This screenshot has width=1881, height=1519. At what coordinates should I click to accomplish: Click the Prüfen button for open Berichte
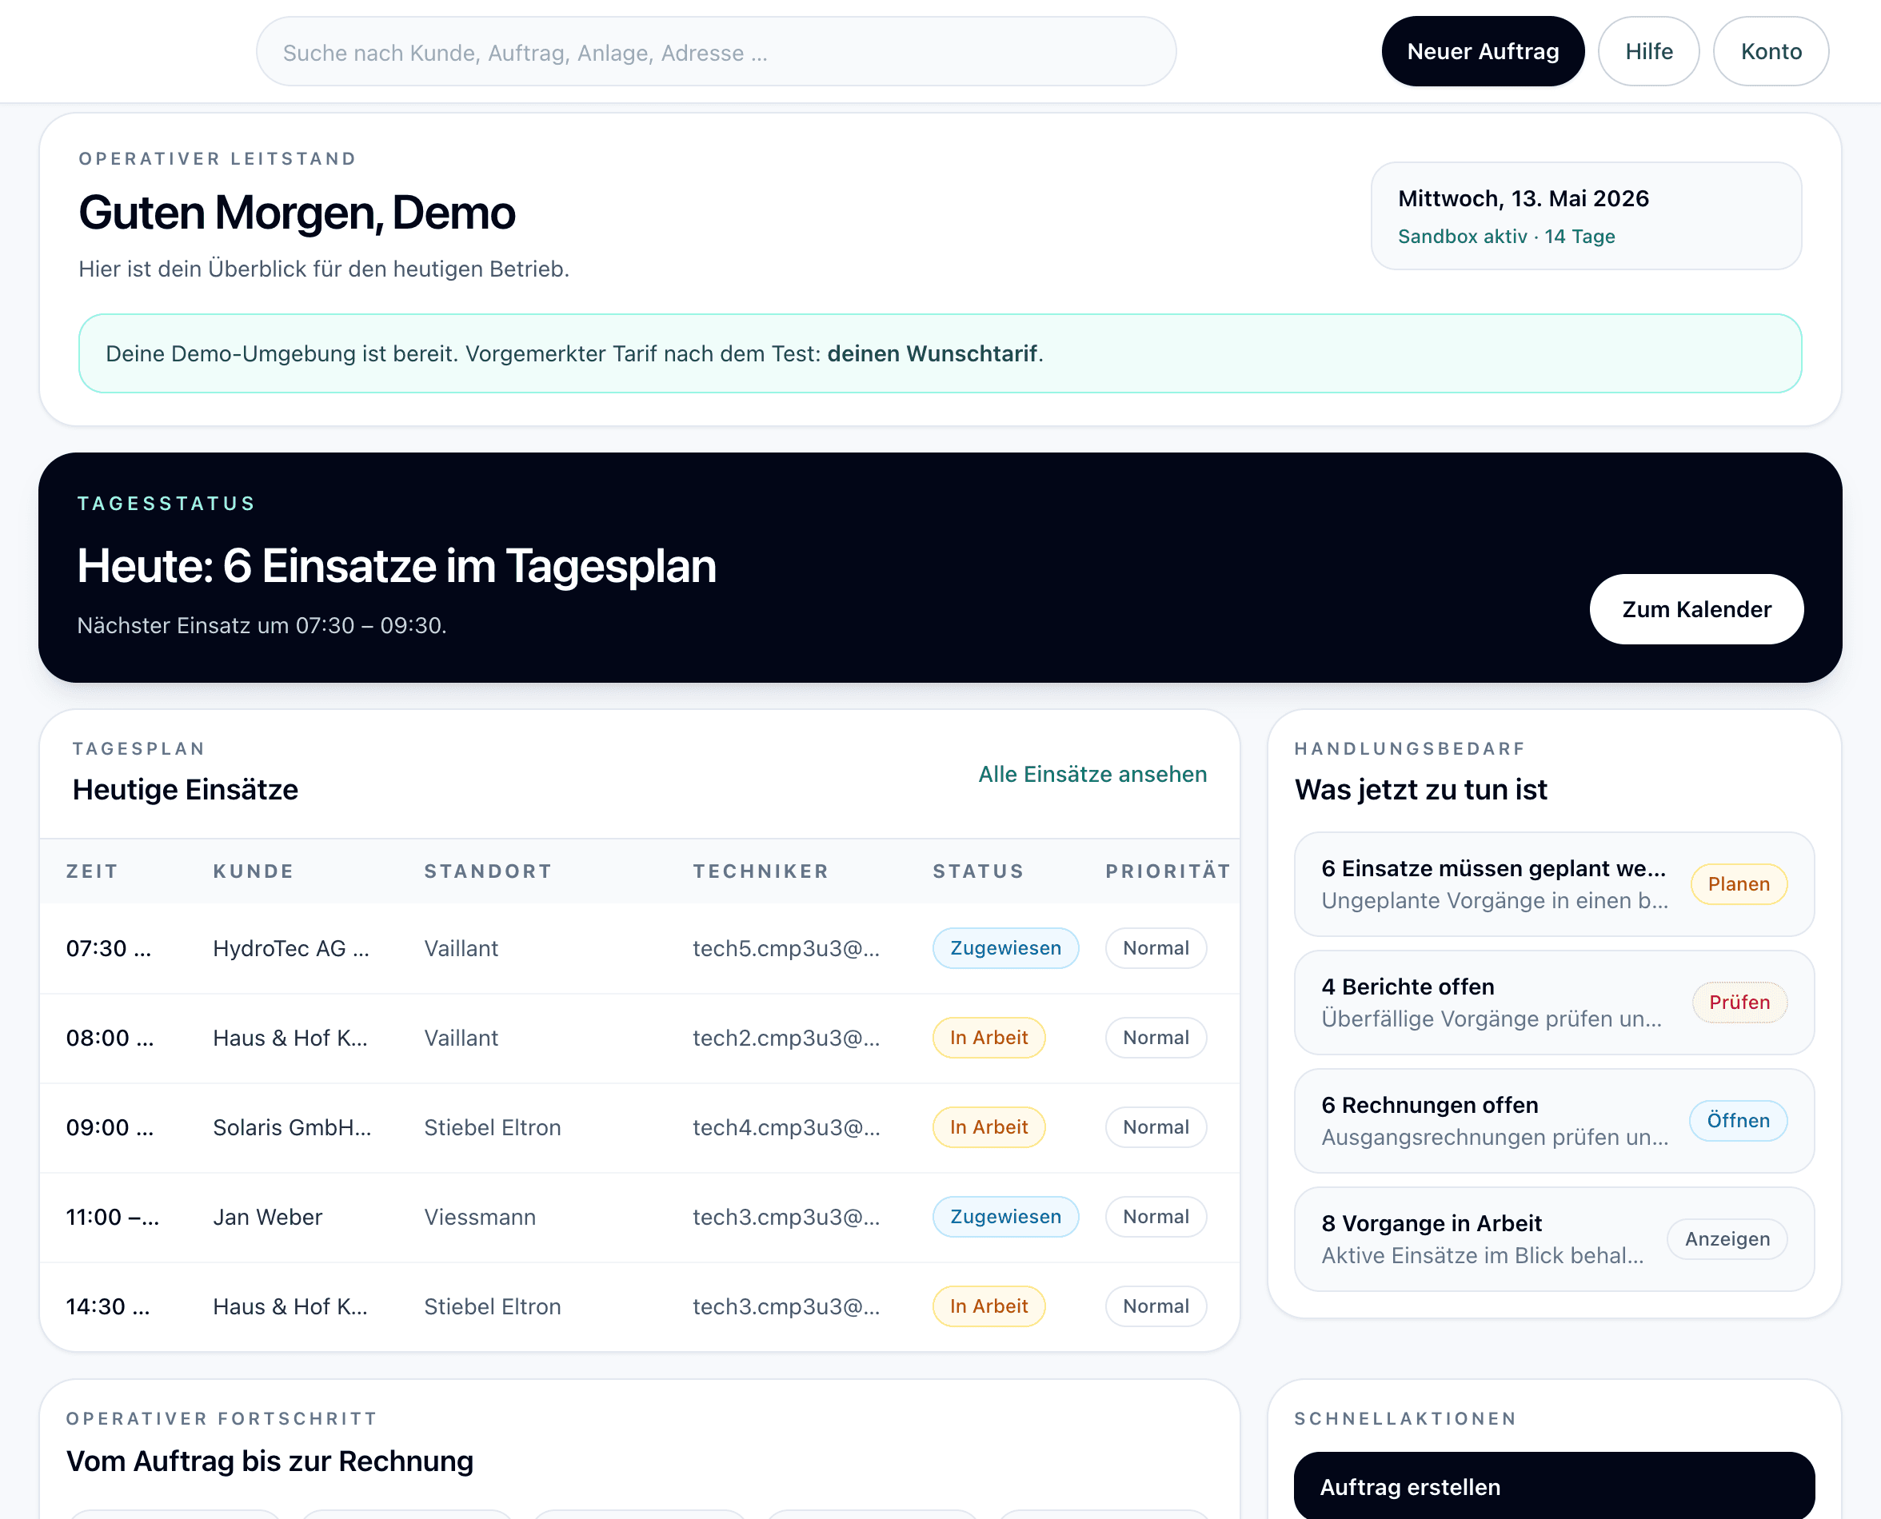[1739, 1002]
